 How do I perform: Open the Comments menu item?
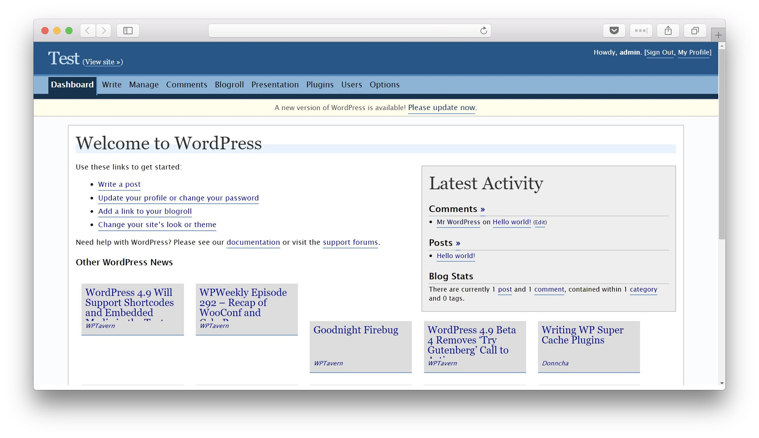point(187,85)
